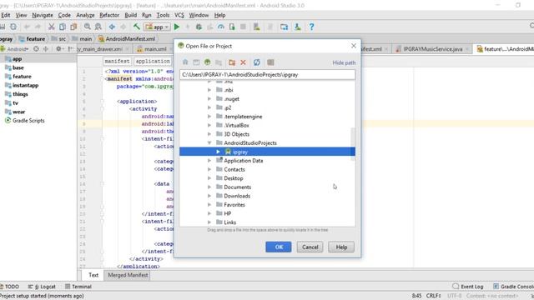Open the app run configuration dropdown
The width and height of the screenshot is (534, 300).
(158, 27)
